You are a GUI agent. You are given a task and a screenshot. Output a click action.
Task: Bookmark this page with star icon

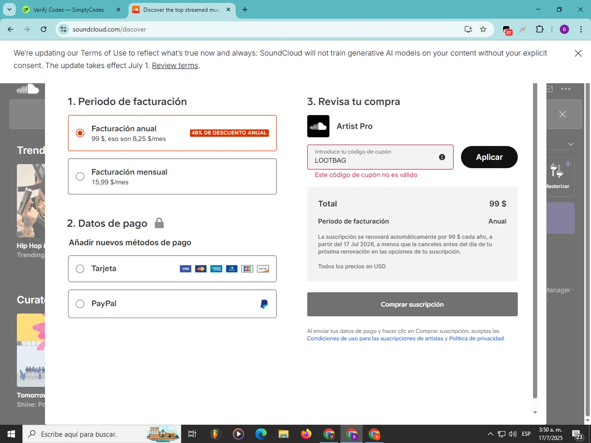(483, 29)
